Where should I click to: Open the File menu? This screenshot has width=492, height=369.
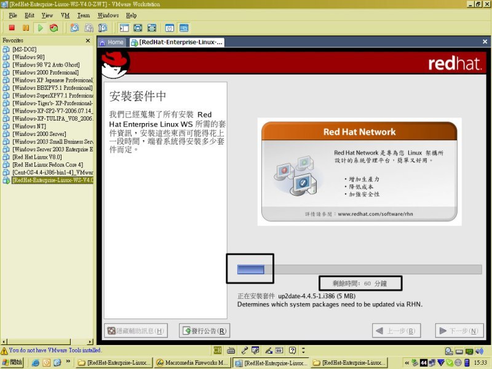(13, 15)
